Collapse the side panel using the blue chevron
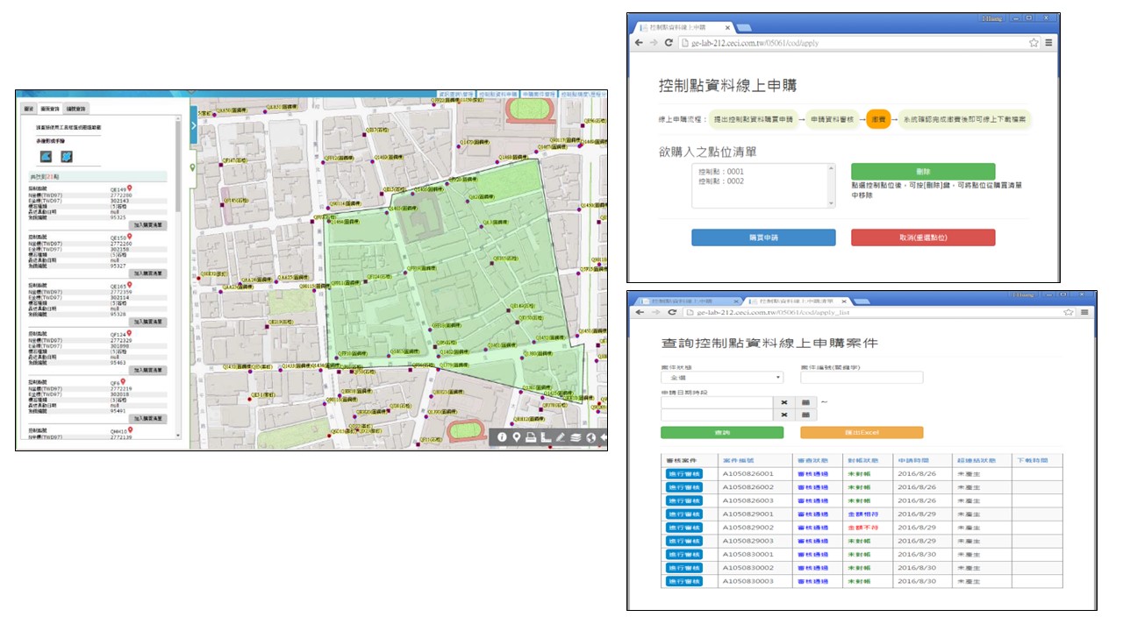1123x631 pixels. coord(193,125)
